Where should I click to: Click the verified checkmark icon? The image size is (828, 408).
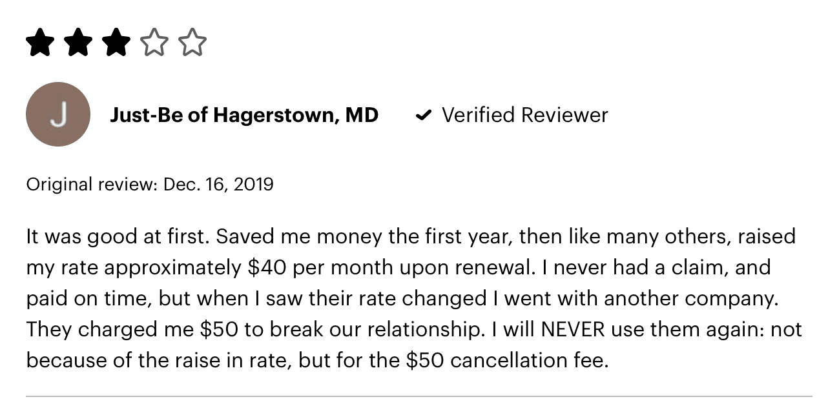point(423,116)
